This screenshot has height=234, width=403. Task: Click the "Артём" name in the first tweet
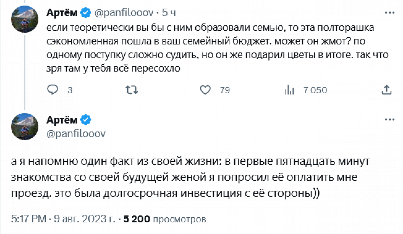(62, 13)
